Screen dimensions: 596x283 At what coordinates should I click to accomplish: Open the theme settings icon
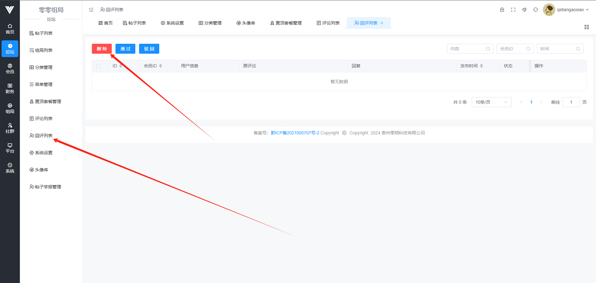click(524, 10)
